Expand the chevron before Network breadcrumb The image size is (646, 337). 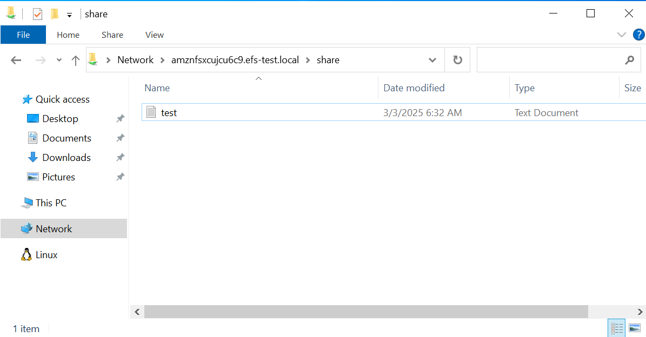pyautogui.click(x=108, y=60)
